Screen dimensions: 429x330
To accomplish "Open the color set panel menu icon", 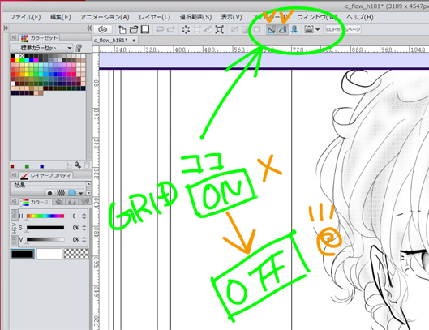I will [x=15, y=37].
